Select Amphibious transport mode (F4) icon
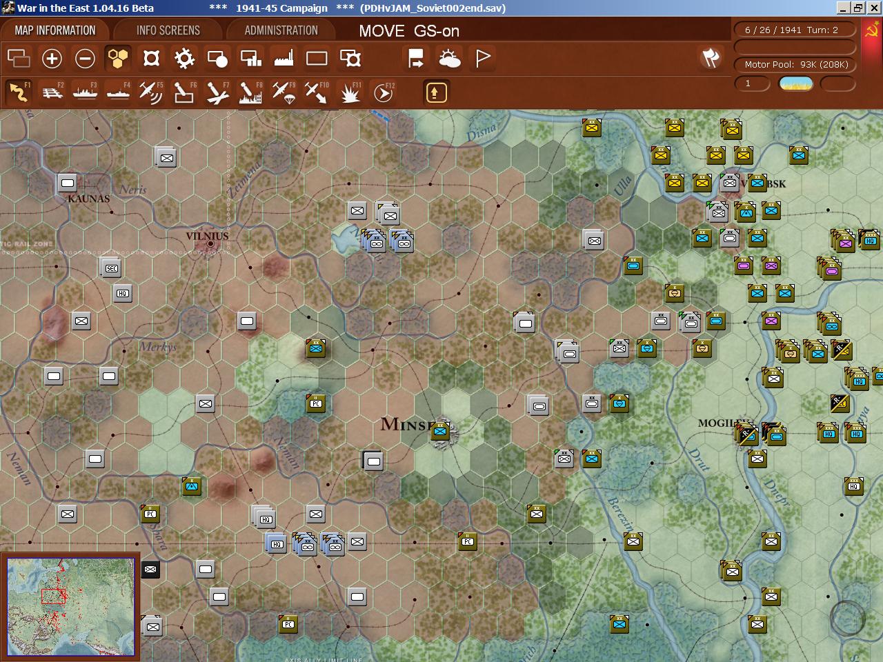Viewport: 883px width, 662px height. pos(119,92)
